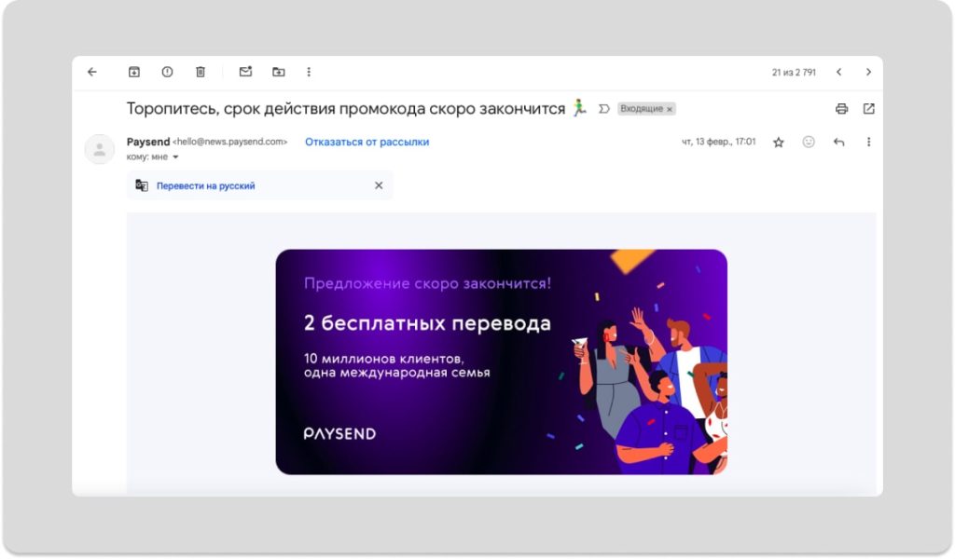
Task: Click the PAYSEND logo in banner
Action: [x=339, y=434]
